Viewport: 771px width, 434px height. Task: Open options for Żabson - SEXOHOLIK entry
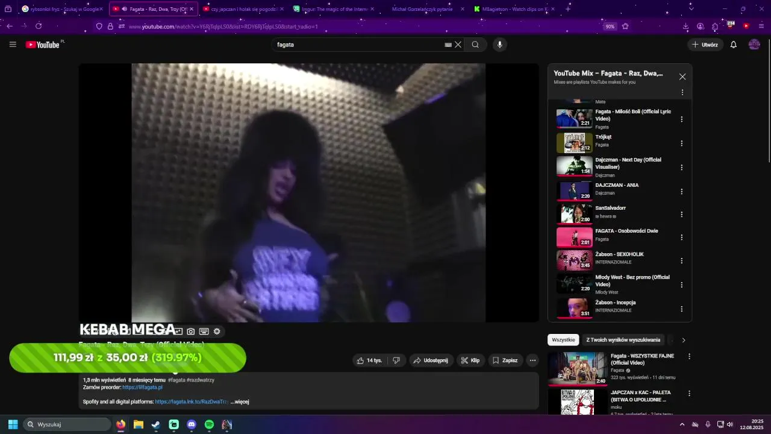click(x=681, y=261)
